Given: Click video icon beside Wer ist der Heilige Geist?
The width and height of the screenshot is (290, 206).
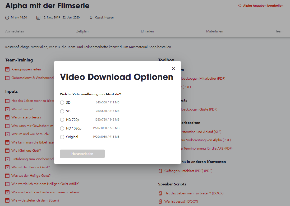Looking at the screenshot, I should click(7, 167).
